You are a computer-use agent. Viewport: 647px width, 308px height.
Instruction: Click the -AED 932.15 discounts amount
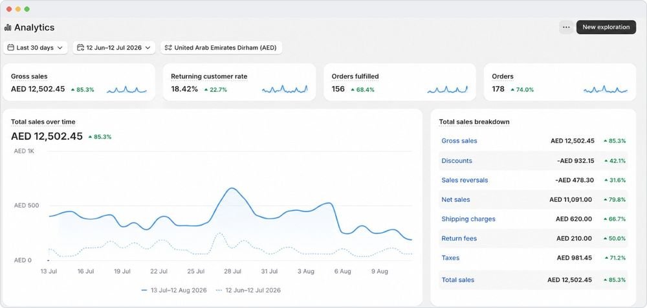[x=575, y=160]
